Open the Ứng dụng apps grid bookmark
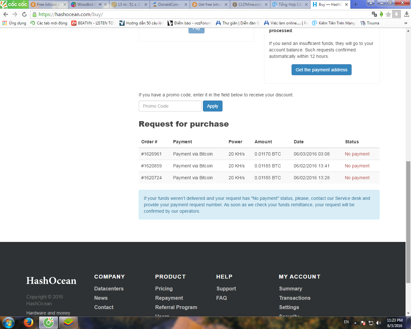This screenshot has width=411, height=329. coord(14,23)
